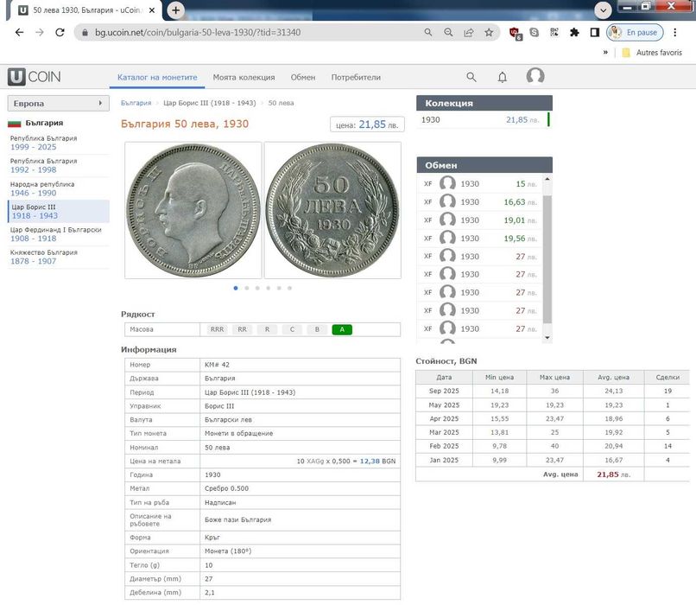696x605 pixels.
Task: Click the 'България' breadcrumb link
Action: pyautogui.click(x=136, y=103)
